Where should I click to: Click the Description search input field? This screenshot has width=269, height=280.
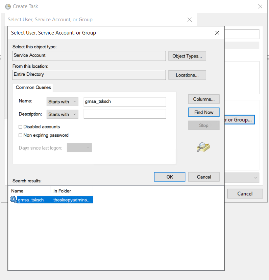tap(125, 114)
